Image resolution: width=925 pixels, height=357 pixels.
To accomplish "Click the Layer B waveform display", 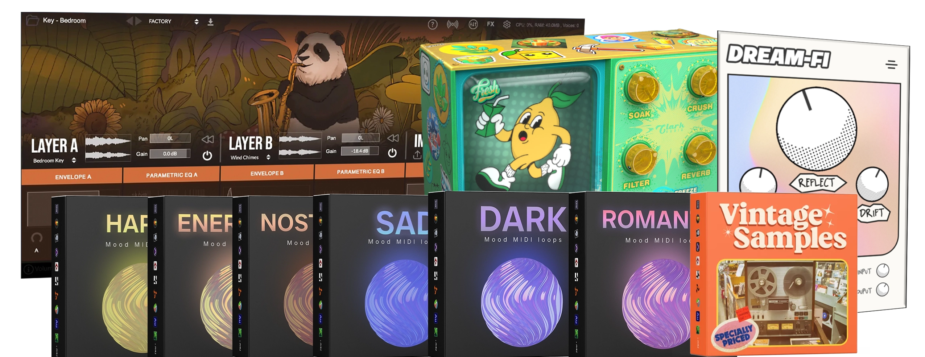I will 300,146.
